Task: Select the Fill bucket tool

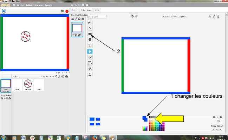Action: (x=90, y=51)
